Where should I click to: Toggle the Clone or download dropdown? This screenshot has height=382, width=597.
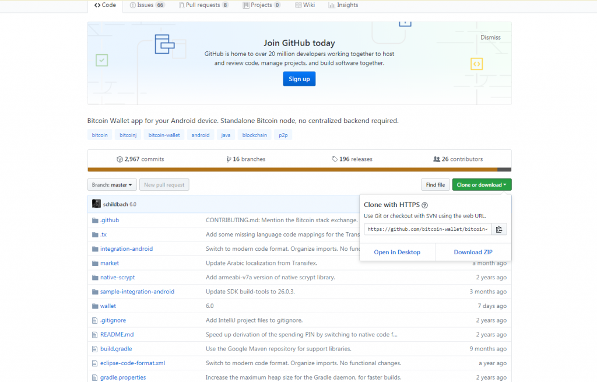(x=482, y=185)
